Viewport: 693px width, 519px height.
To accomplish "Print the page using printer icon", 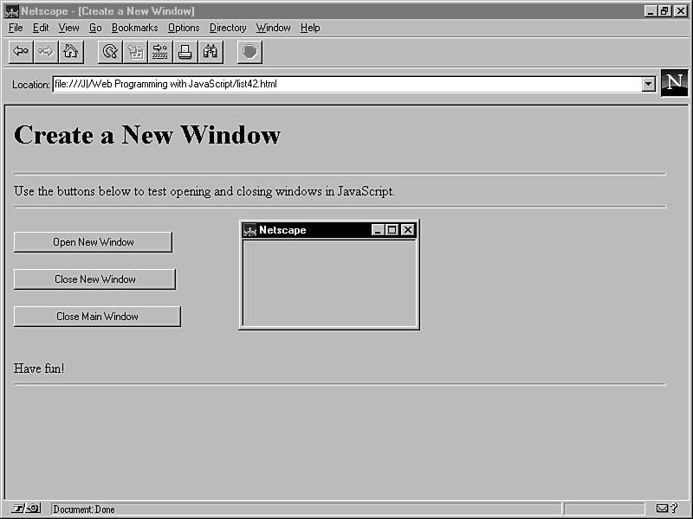I will tap(185, 52).
